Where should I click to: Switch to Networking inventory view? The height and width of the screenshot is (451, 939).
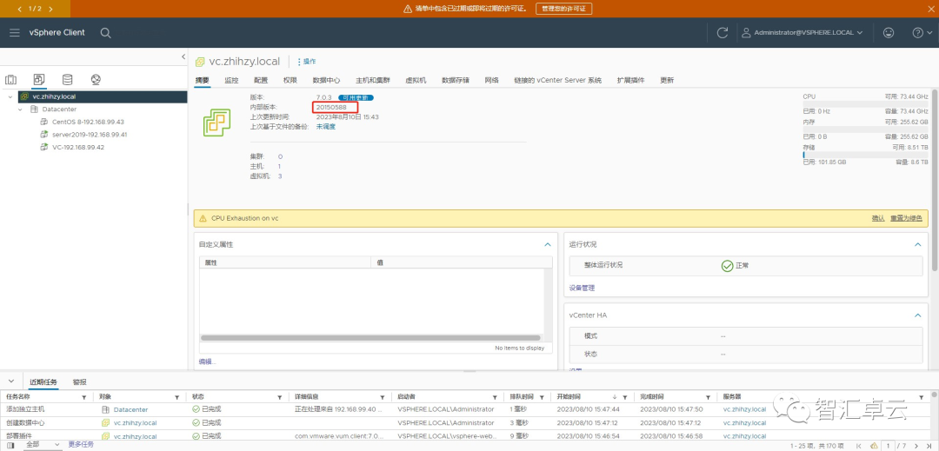tap(96, 80)
